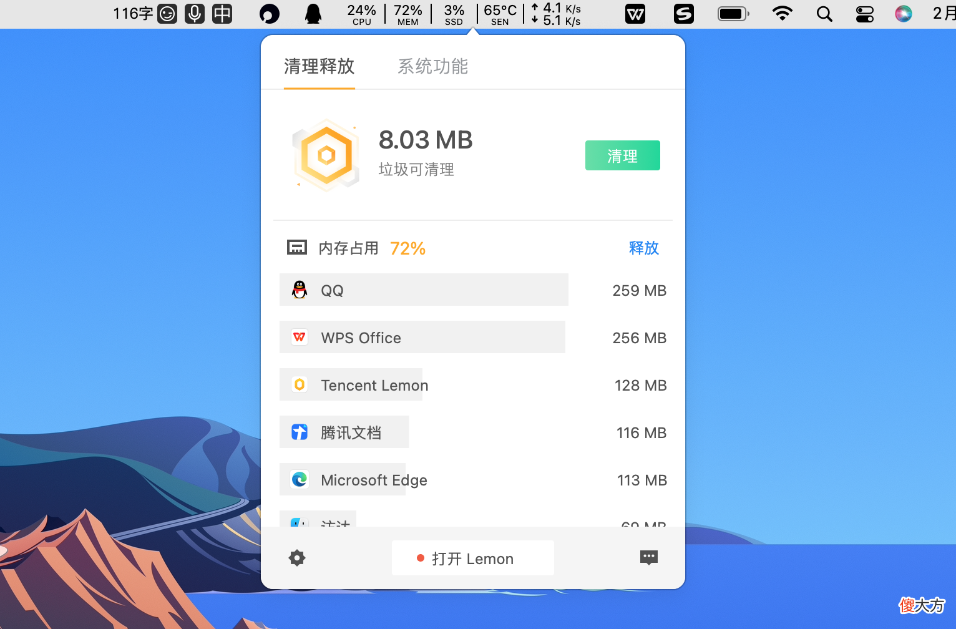Click the 259 MB value for QQ
This screenshot has height=629, width=956.
point(640,290)
